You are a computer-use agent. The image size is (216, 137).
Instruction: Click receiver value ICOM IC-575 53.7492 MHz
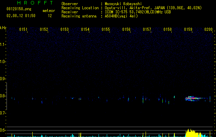point(138,12)
